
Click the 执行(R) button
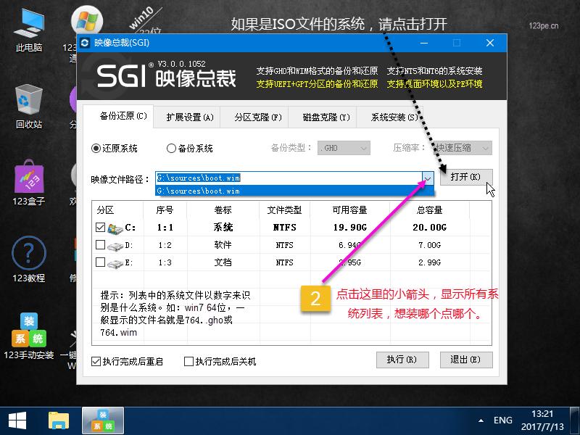point(403,360)
